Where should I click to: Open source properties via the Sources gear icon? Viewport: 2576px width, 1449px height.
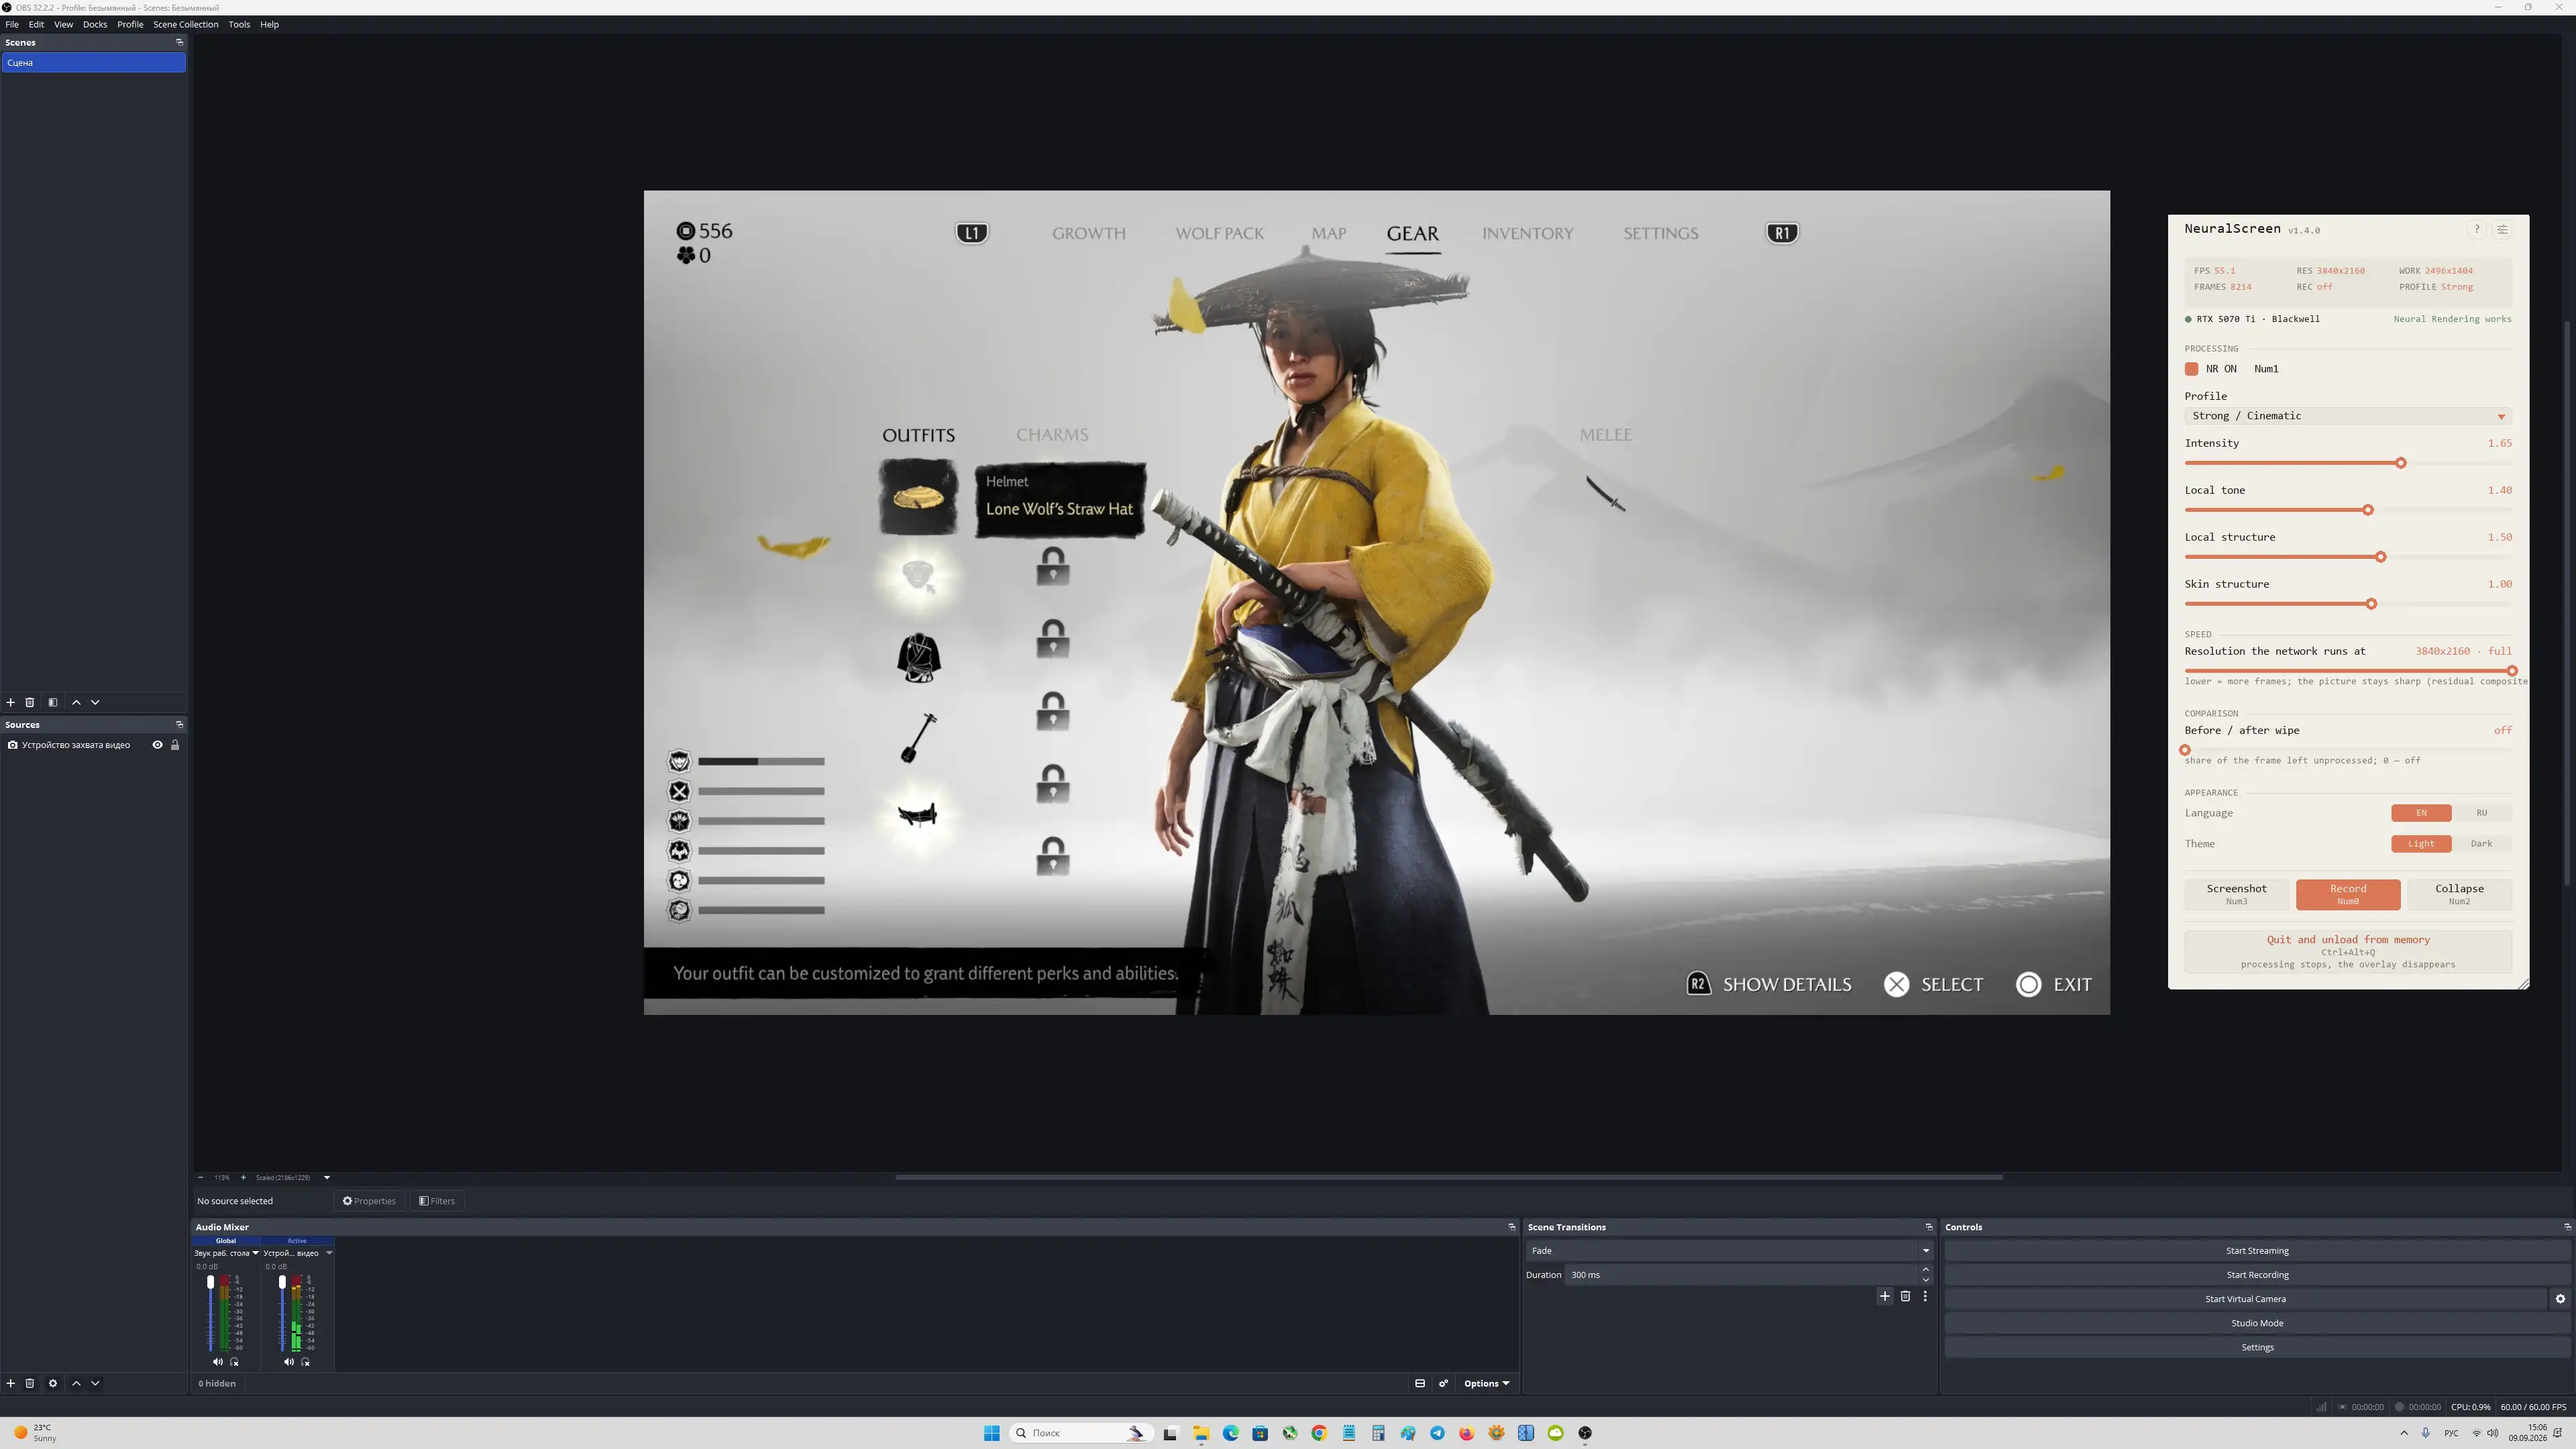click(53, 1383)
